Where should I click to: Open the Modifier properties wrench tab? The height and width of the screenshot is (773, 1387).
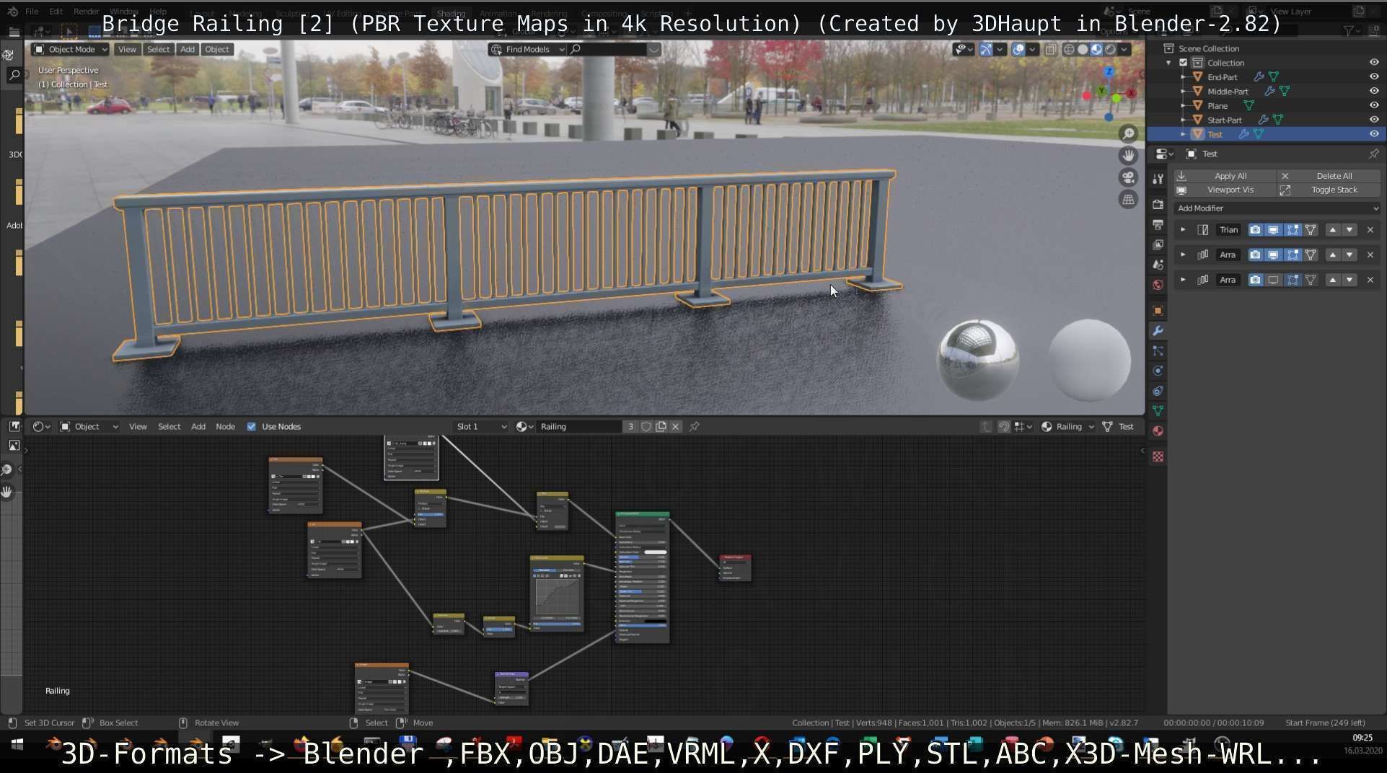point(1158,331)
